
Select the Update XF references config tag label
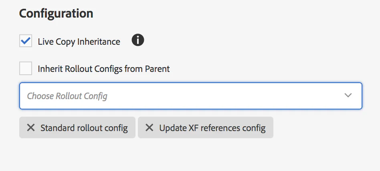[x=212, y=128]
